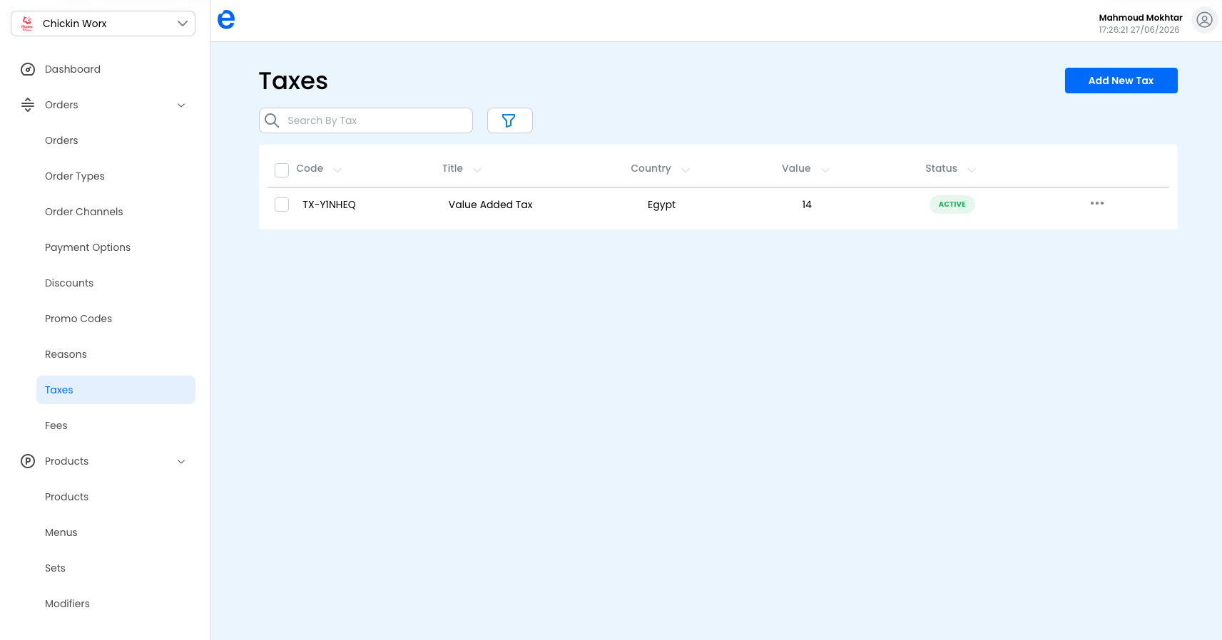Collapse the Products sidebar section chevron

pyautogui.click(x=181, y=462)
